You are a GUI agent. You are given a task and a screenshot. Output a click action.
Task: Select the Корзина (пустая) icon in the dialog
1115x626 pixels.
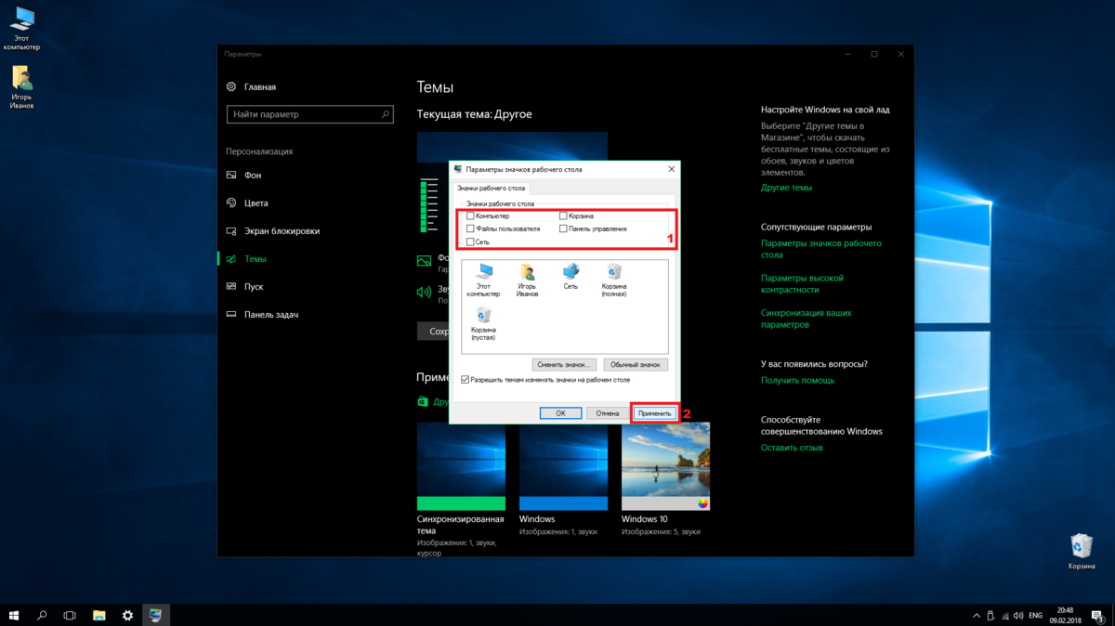tap(483, 325)
